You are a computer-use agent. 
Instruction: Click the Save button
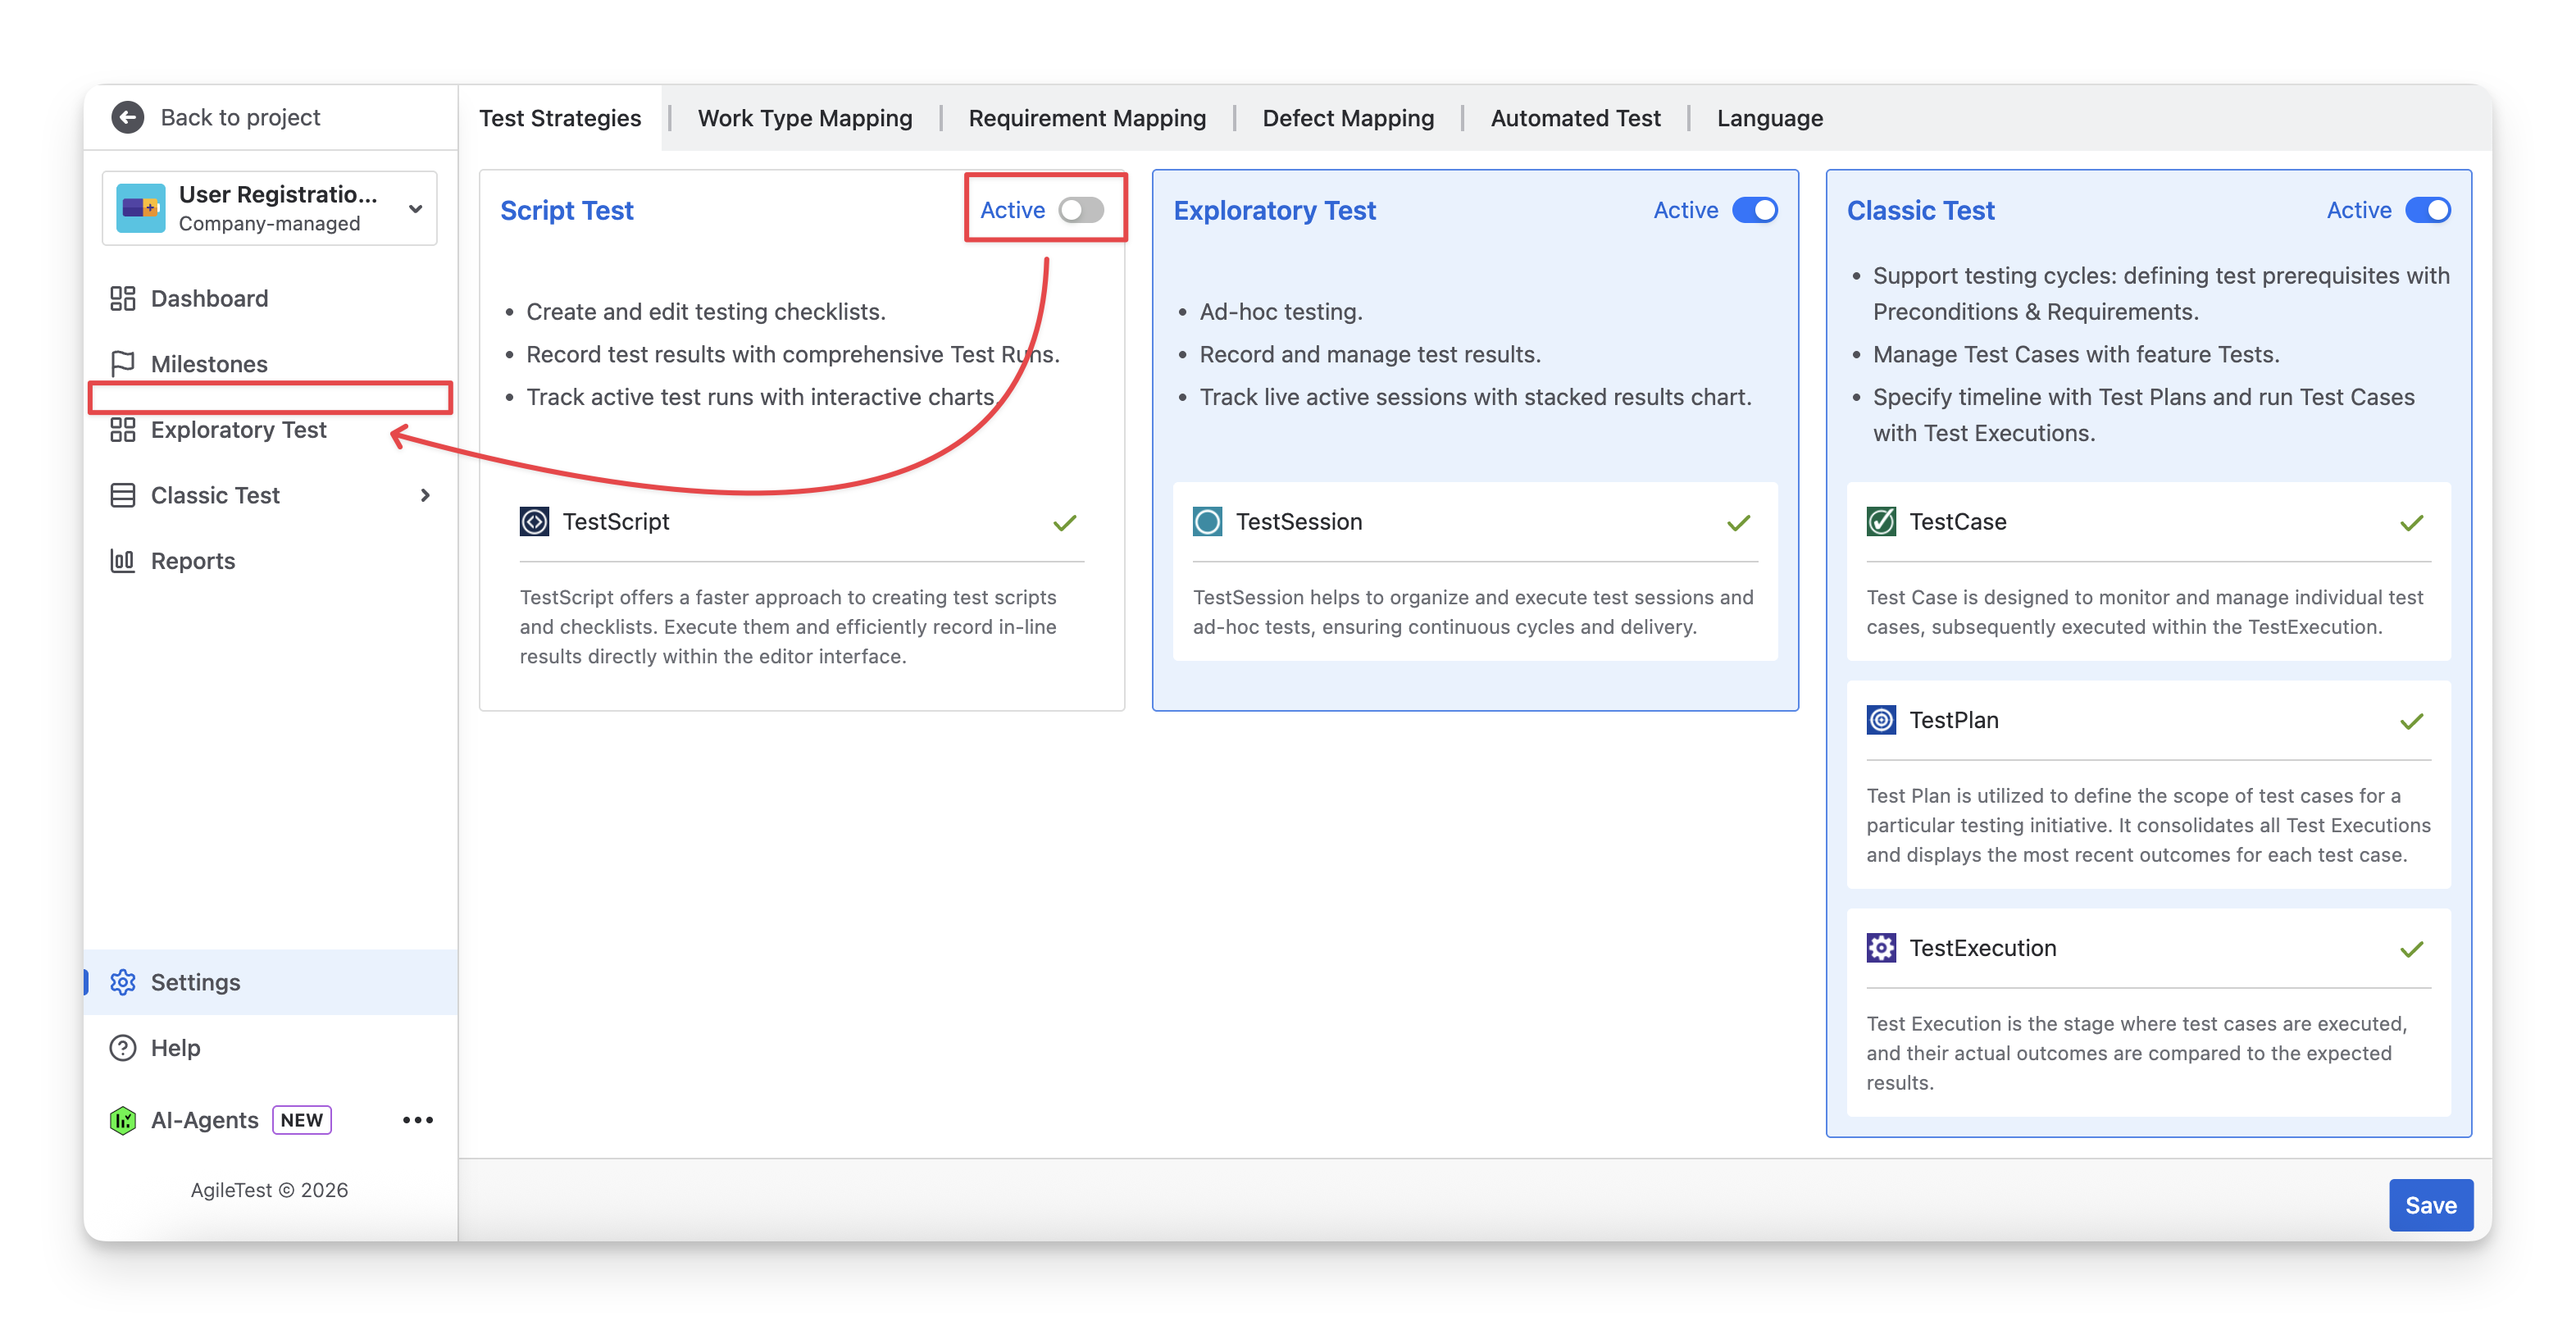[x=2430, y=1205]
